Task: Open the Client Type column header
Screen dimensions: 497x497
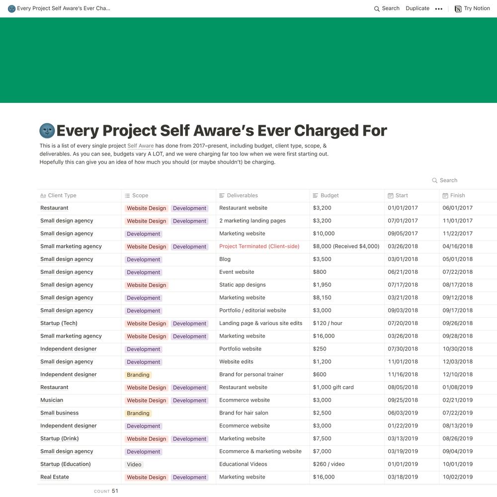Action: 59,195
